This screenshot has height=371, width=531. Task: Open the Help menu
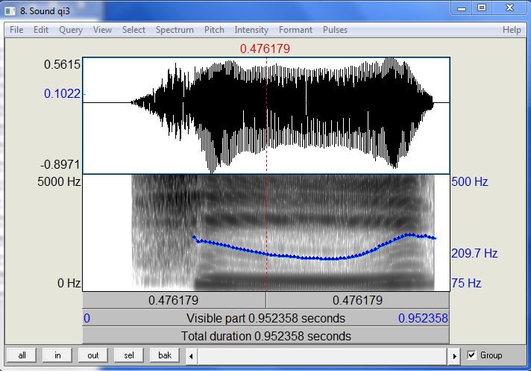coord(512,30)
